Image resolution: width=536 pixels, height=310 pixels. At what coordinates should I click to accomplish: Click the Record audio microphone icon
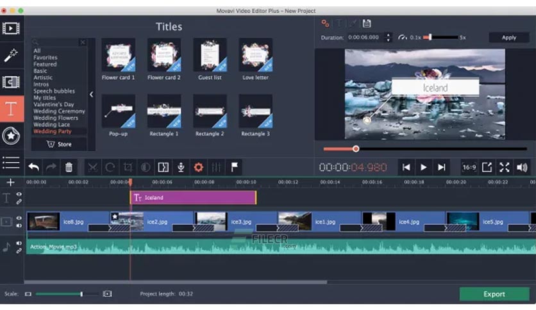(181, 167)
